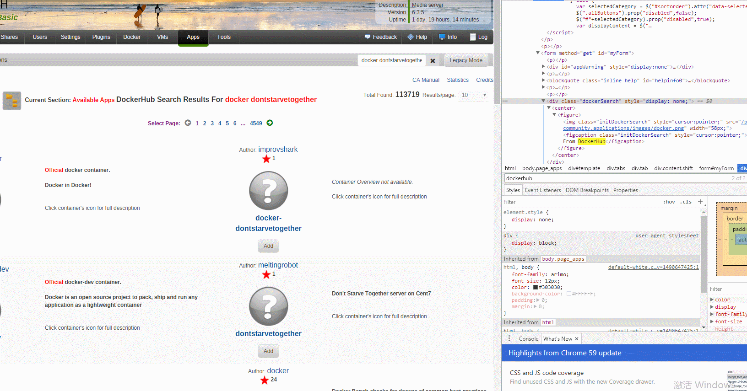Go to results page 4549
Viewport: 747px width, 391px height.
coord(256,123)
